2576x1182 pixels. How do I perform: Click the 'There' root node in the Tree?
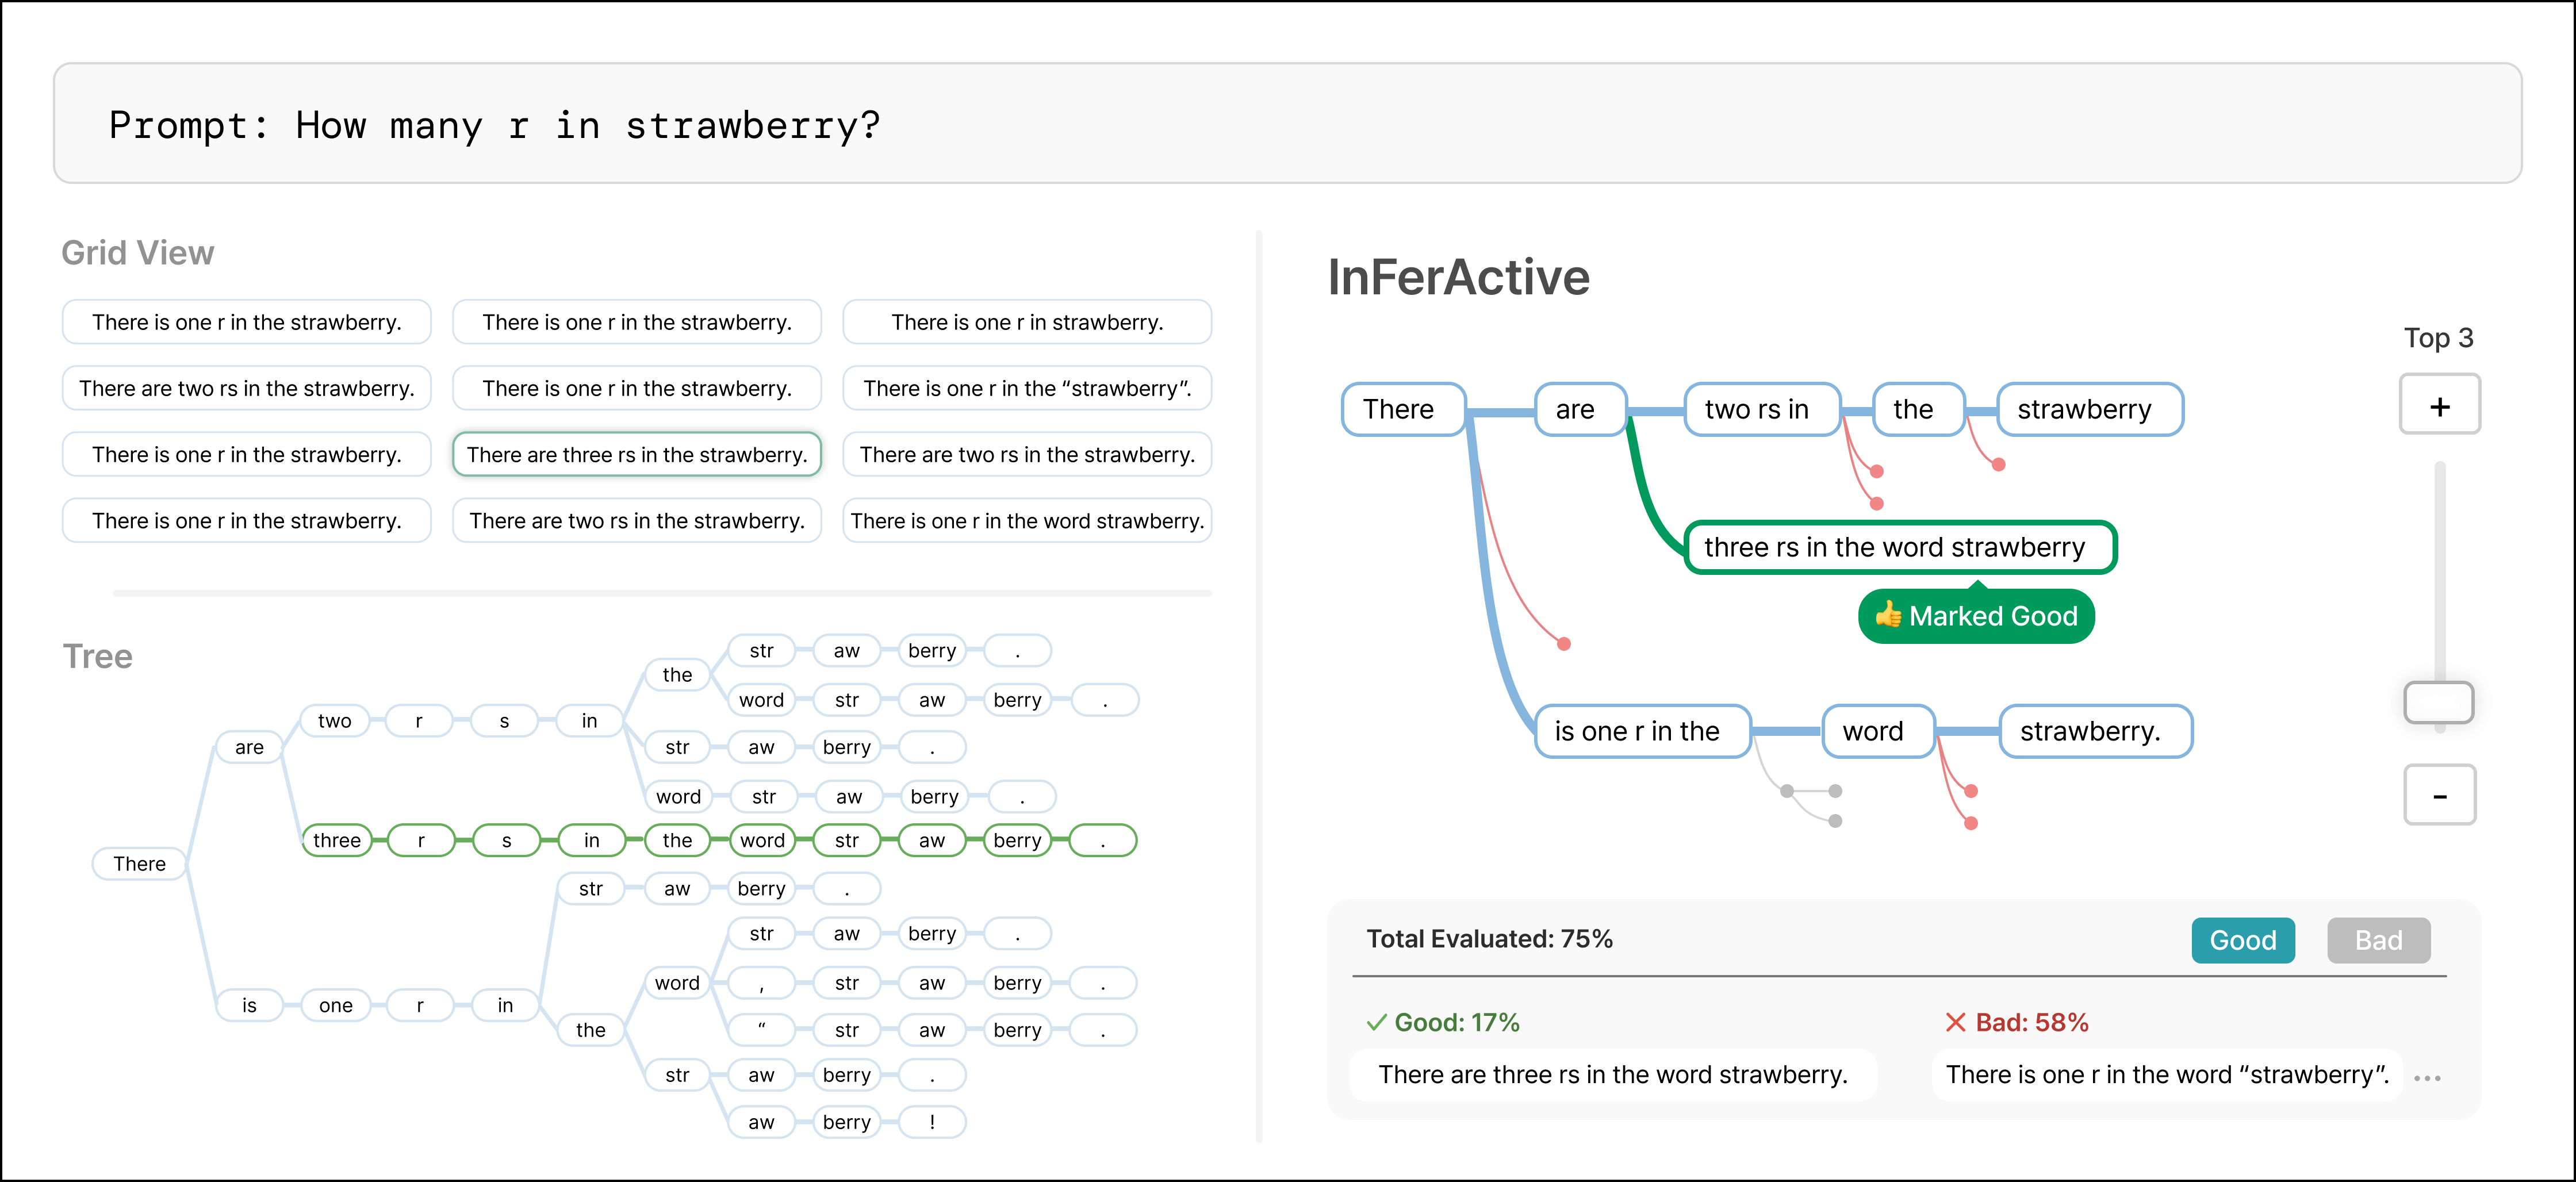click(x=139, y=863)
